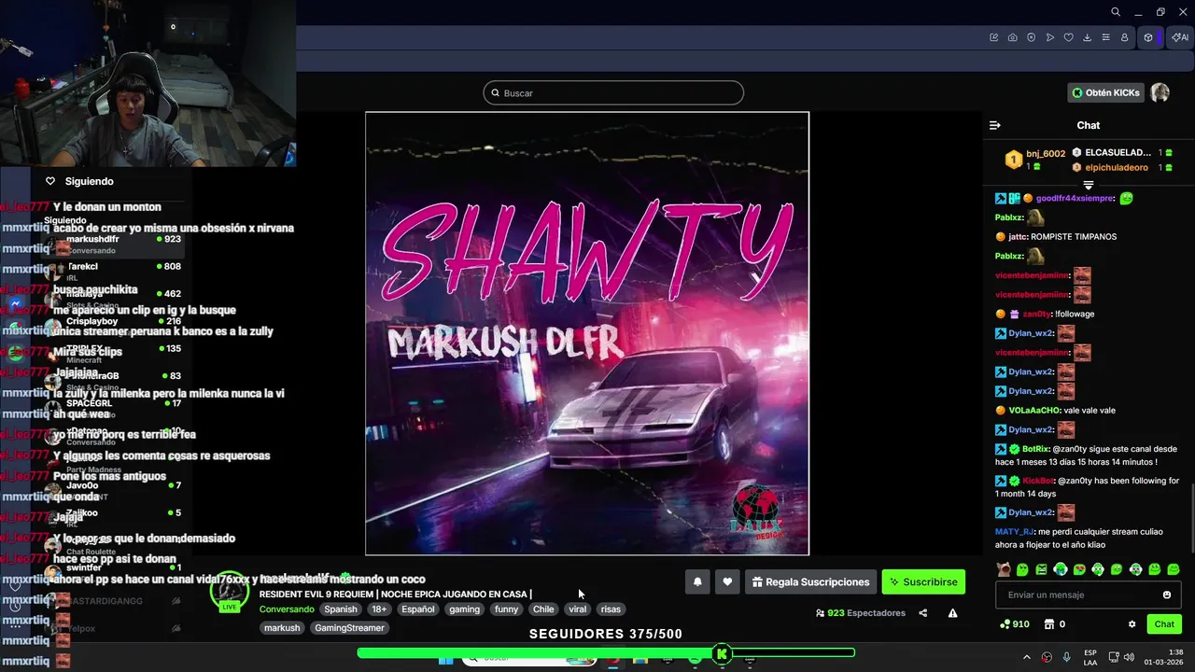Screen dimensions: 1195x672
Task: Click the Obtén KICKs button
Action: click(x=1106, y=92)
